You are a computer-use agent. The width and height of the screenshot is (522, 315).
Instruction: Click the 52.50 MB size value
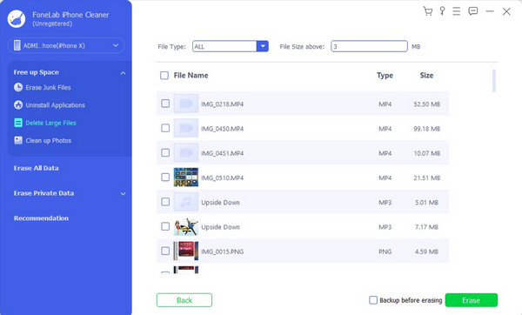(x=427, y=104)
